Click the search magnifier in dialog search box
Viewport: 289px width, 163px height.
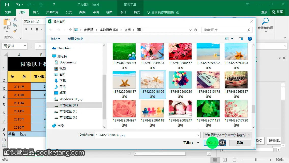click(249, 30)
